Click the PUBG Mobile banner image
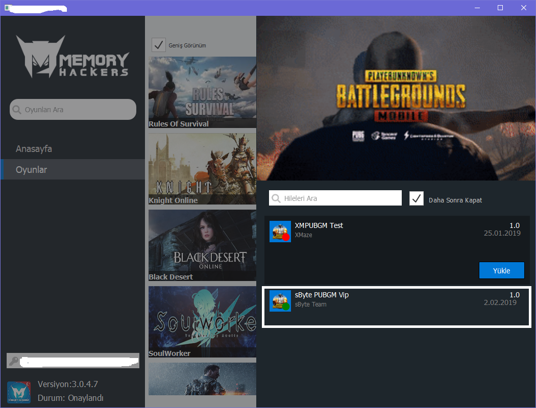Screen dimensions: 536x408 coord(396,98)
